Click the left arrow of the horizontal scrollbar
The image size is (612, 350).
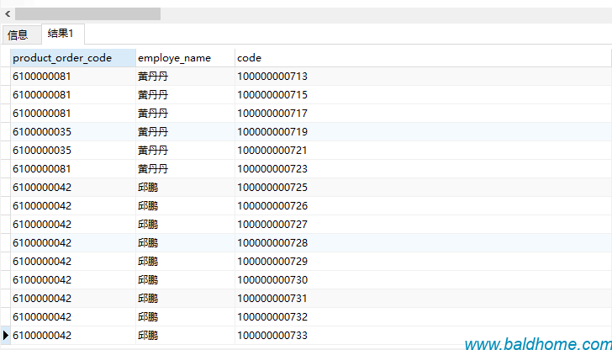click(x=7, y=14)
